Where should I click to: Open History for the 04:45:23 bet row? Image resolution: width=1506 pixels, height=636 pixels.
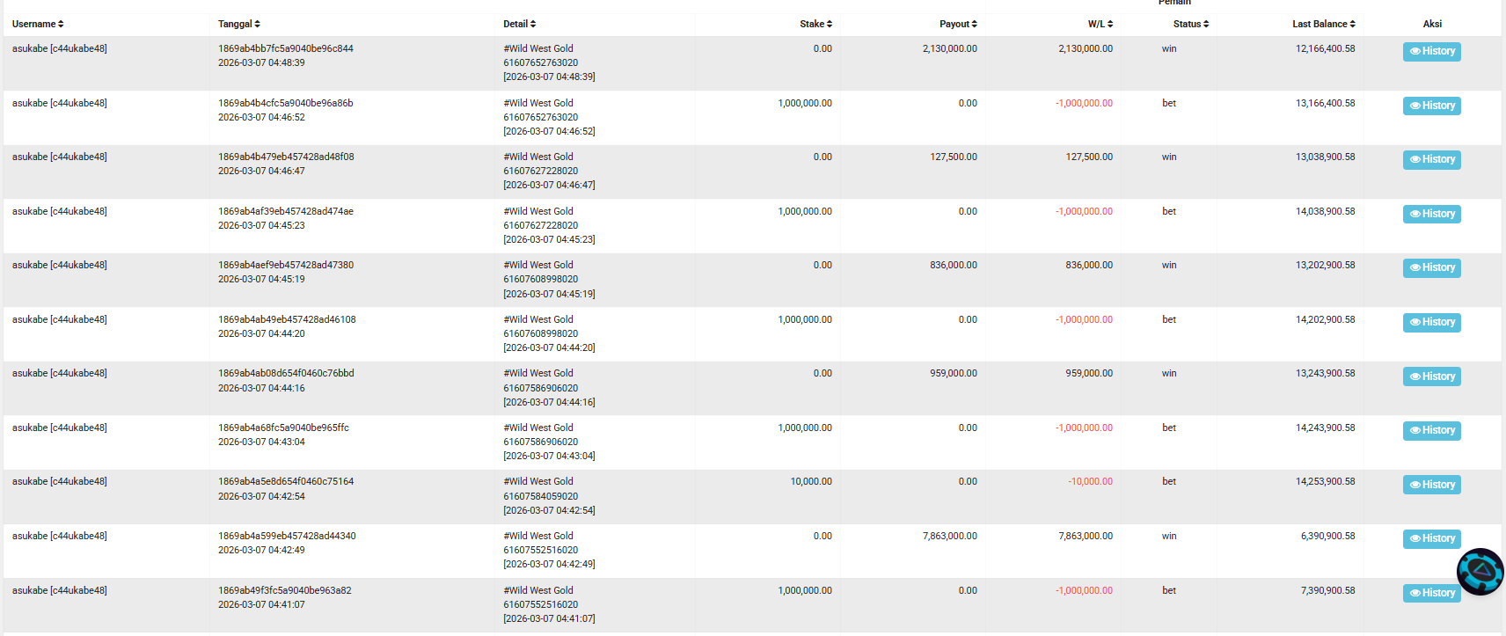(1431, 215)
